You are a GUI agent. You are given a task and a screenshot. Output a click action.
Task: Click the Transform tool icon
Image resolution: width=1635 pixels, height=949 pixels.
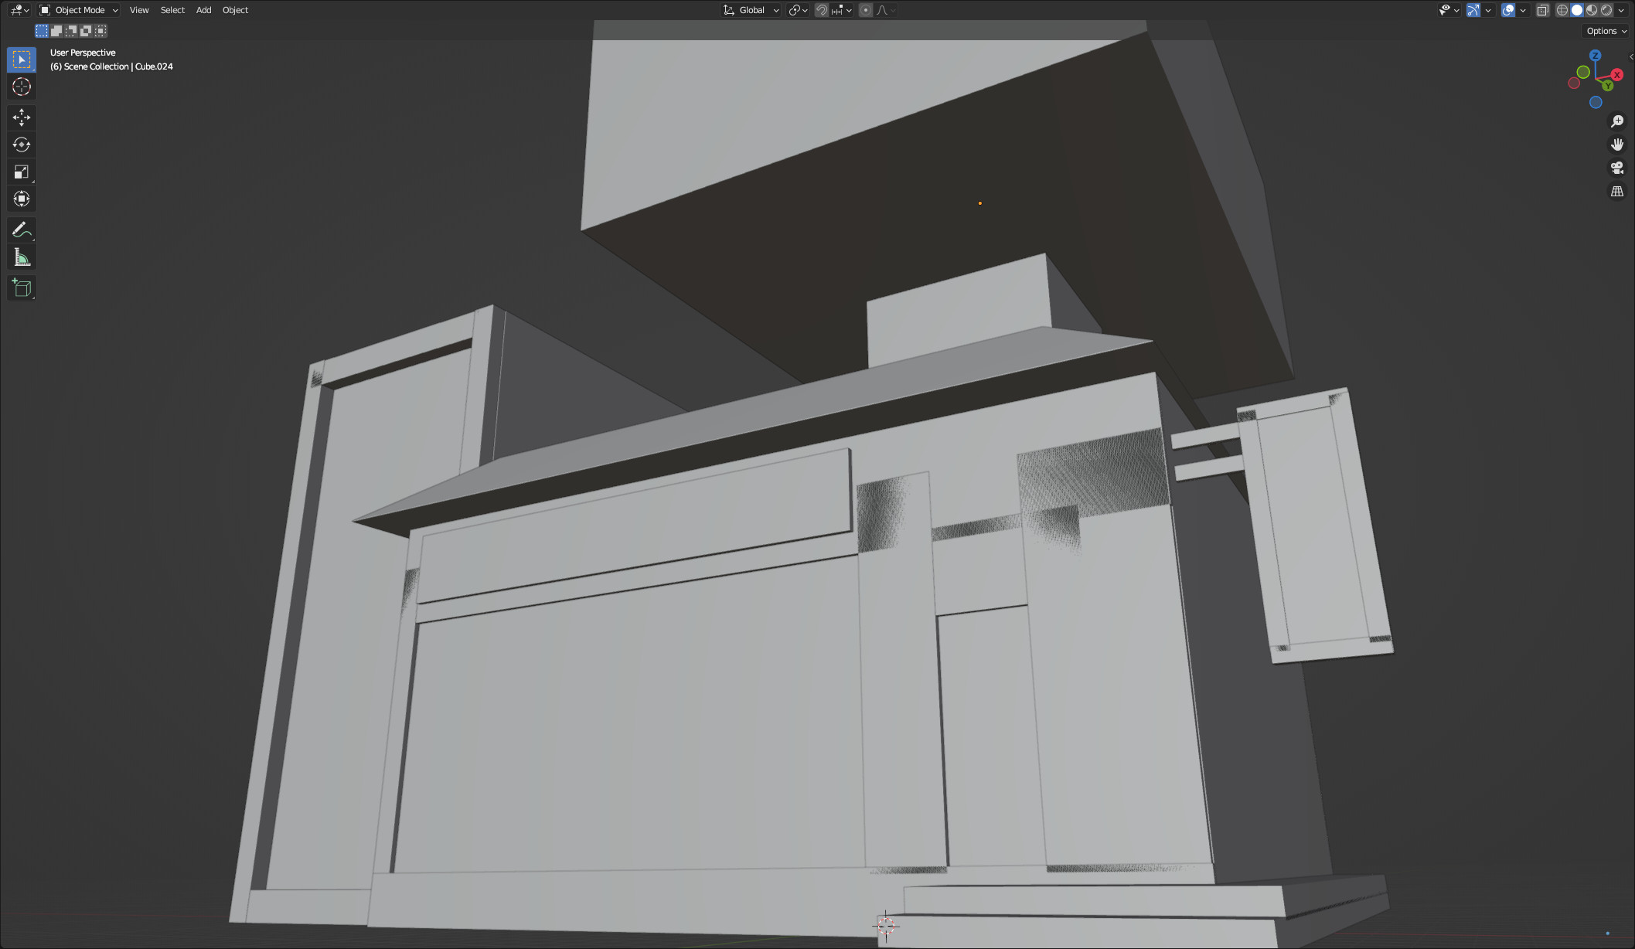click(x=22, y=199)
